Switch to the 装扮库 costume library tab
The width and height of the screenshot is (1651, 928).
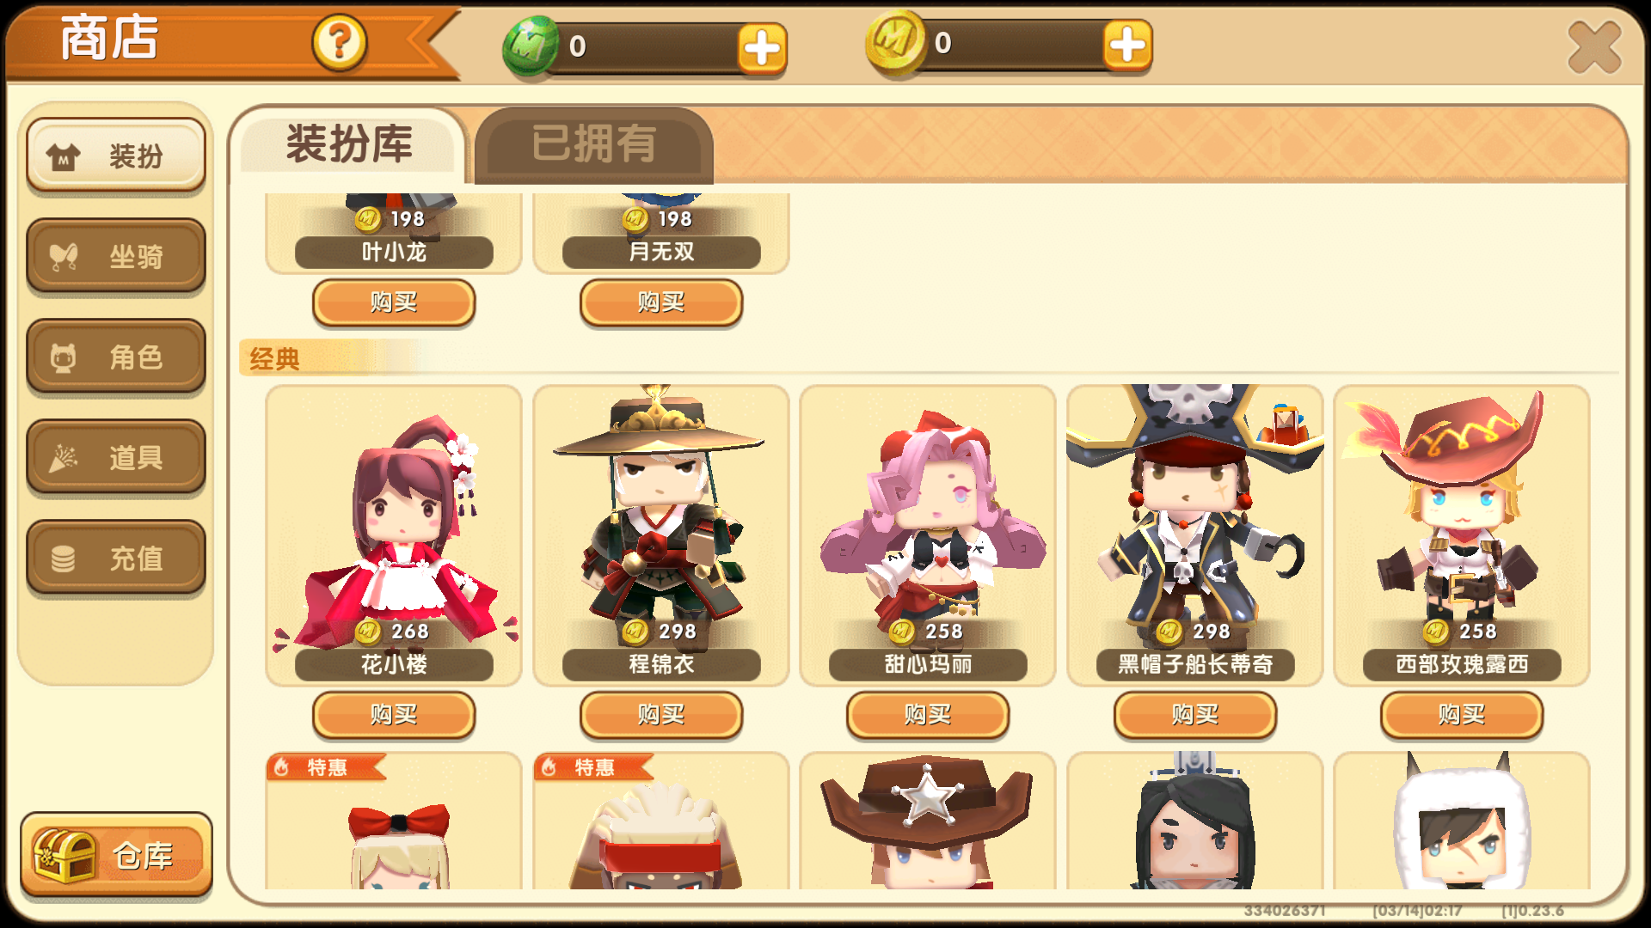point(348,144)
